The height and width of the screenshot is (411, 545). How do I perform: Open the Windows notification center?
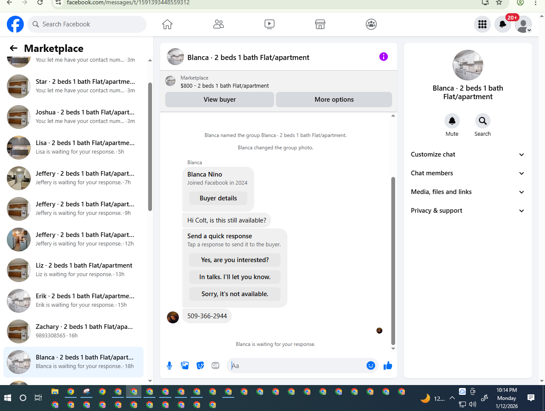(x=531, y=398)
